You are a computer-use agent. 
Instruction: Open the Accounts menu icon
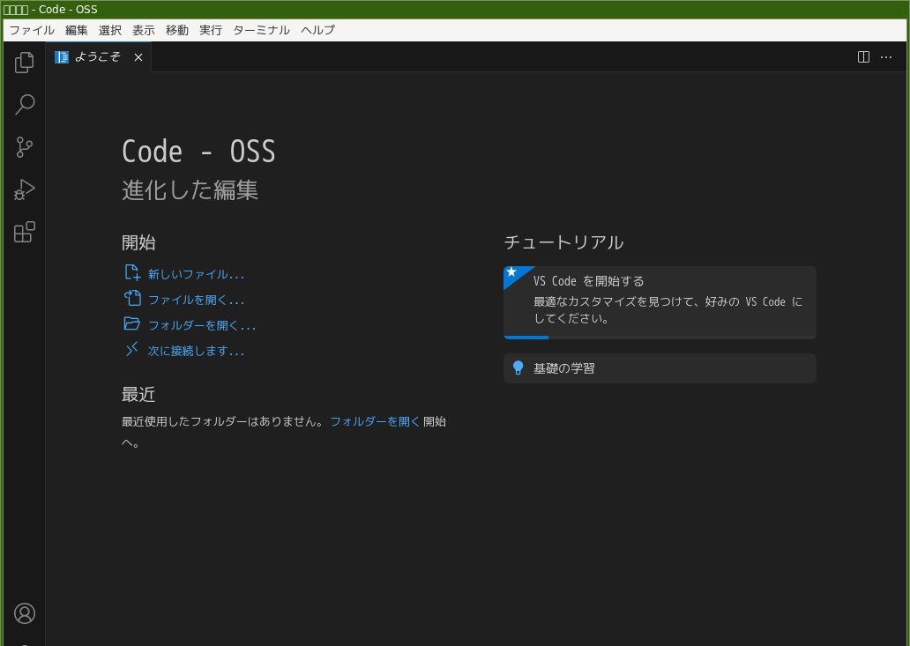pos(25,613)
